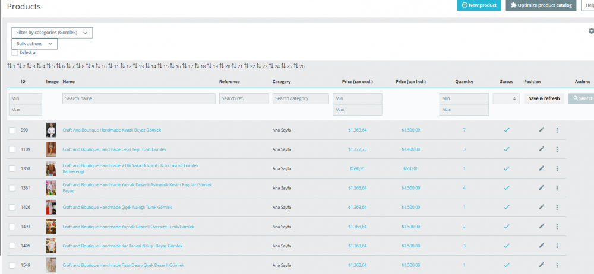Select the checkbox for product 1493
594x274 pixels.
(x=12, y=227)
